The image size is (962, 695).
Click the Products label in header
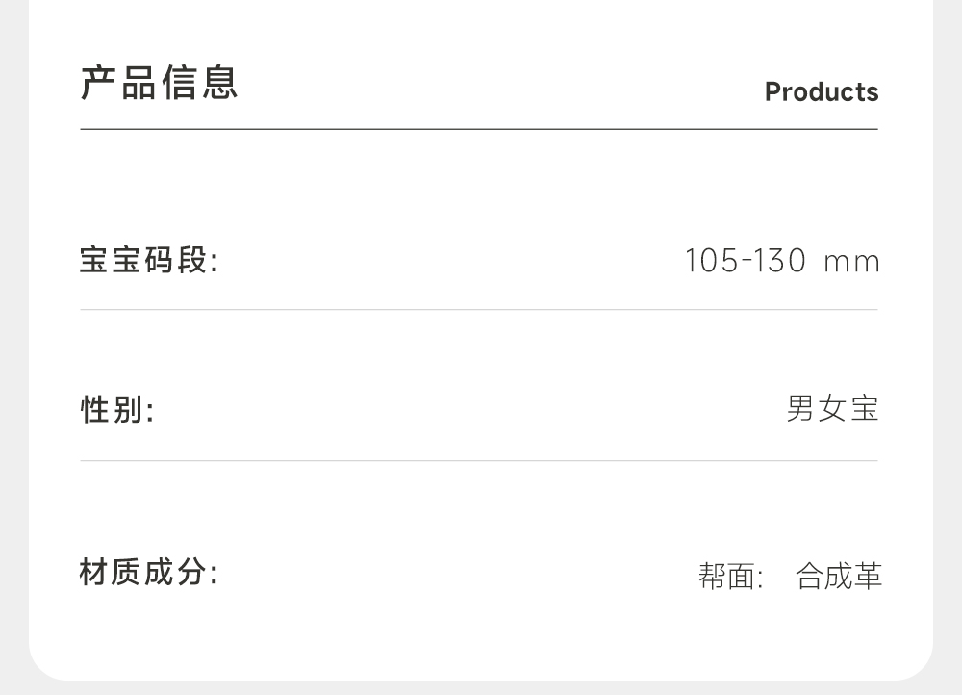821,92
